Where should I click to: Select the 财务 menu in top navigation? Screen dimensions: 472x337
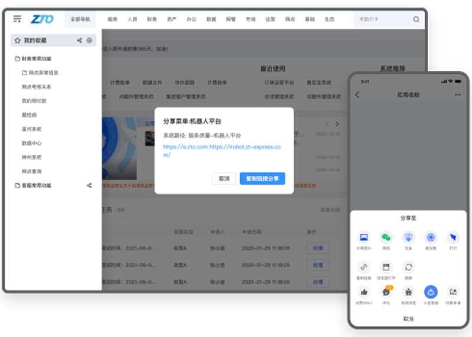tap(152, 19)
